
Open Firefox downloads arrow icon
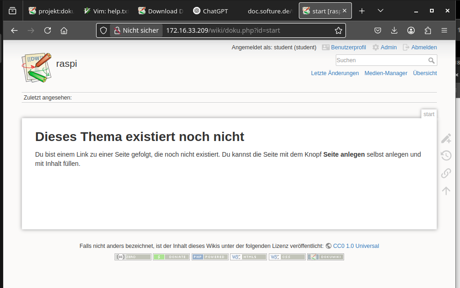394,30
